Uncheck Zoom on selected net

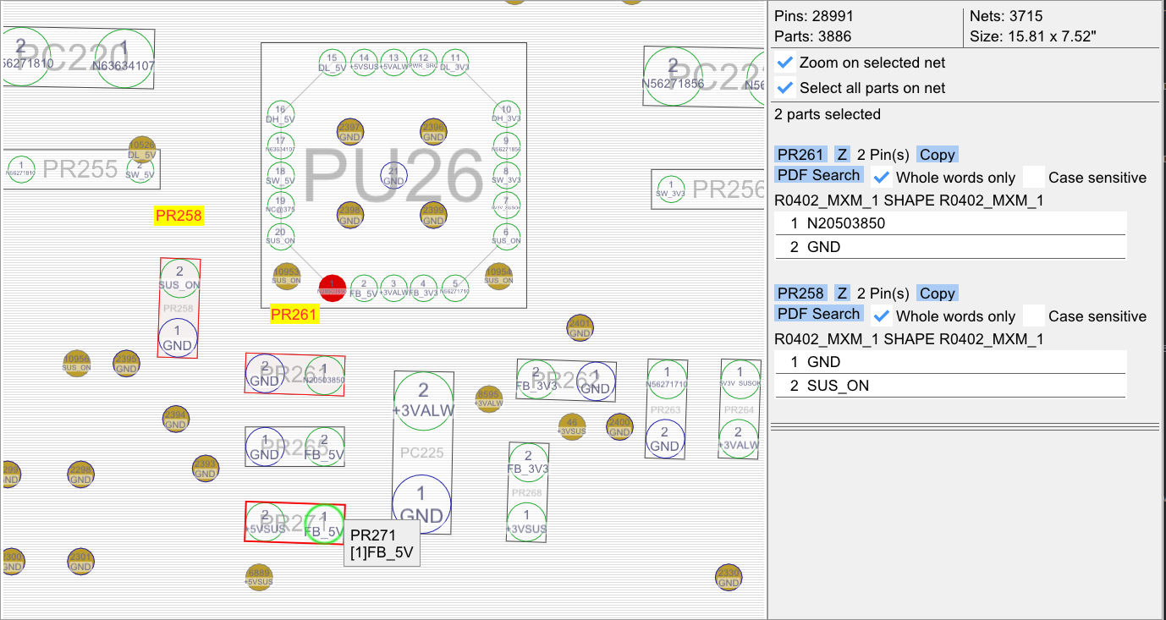click(786, 63)
